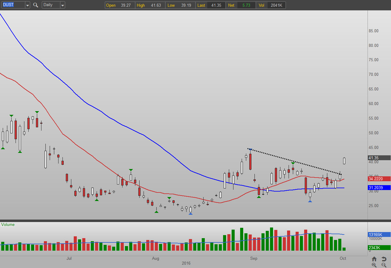The width and height of the screenshot is (391, 268).
Task: Click the undo arrow icon
Action: tap(384, 259)
